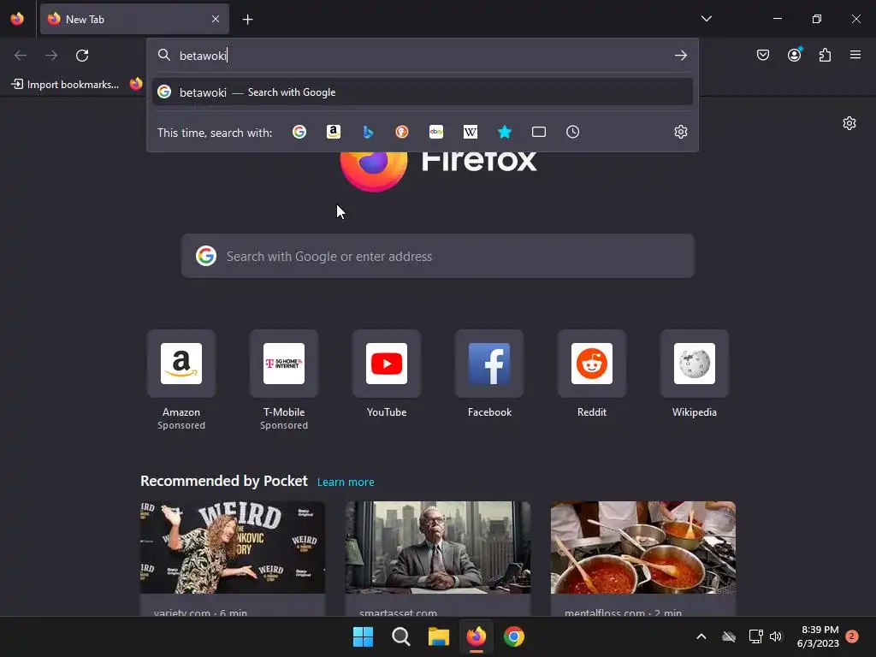Open the Firefox application menu
Screen dimensions: 876x657
pos(855,55)
